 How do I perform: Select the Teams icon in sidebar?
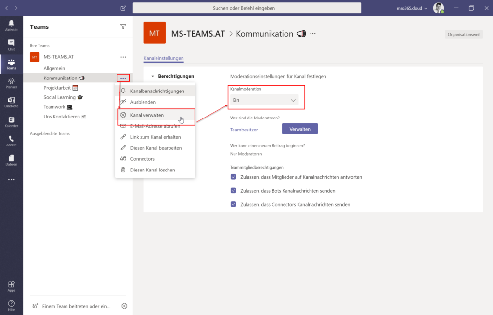coord(12,64)
